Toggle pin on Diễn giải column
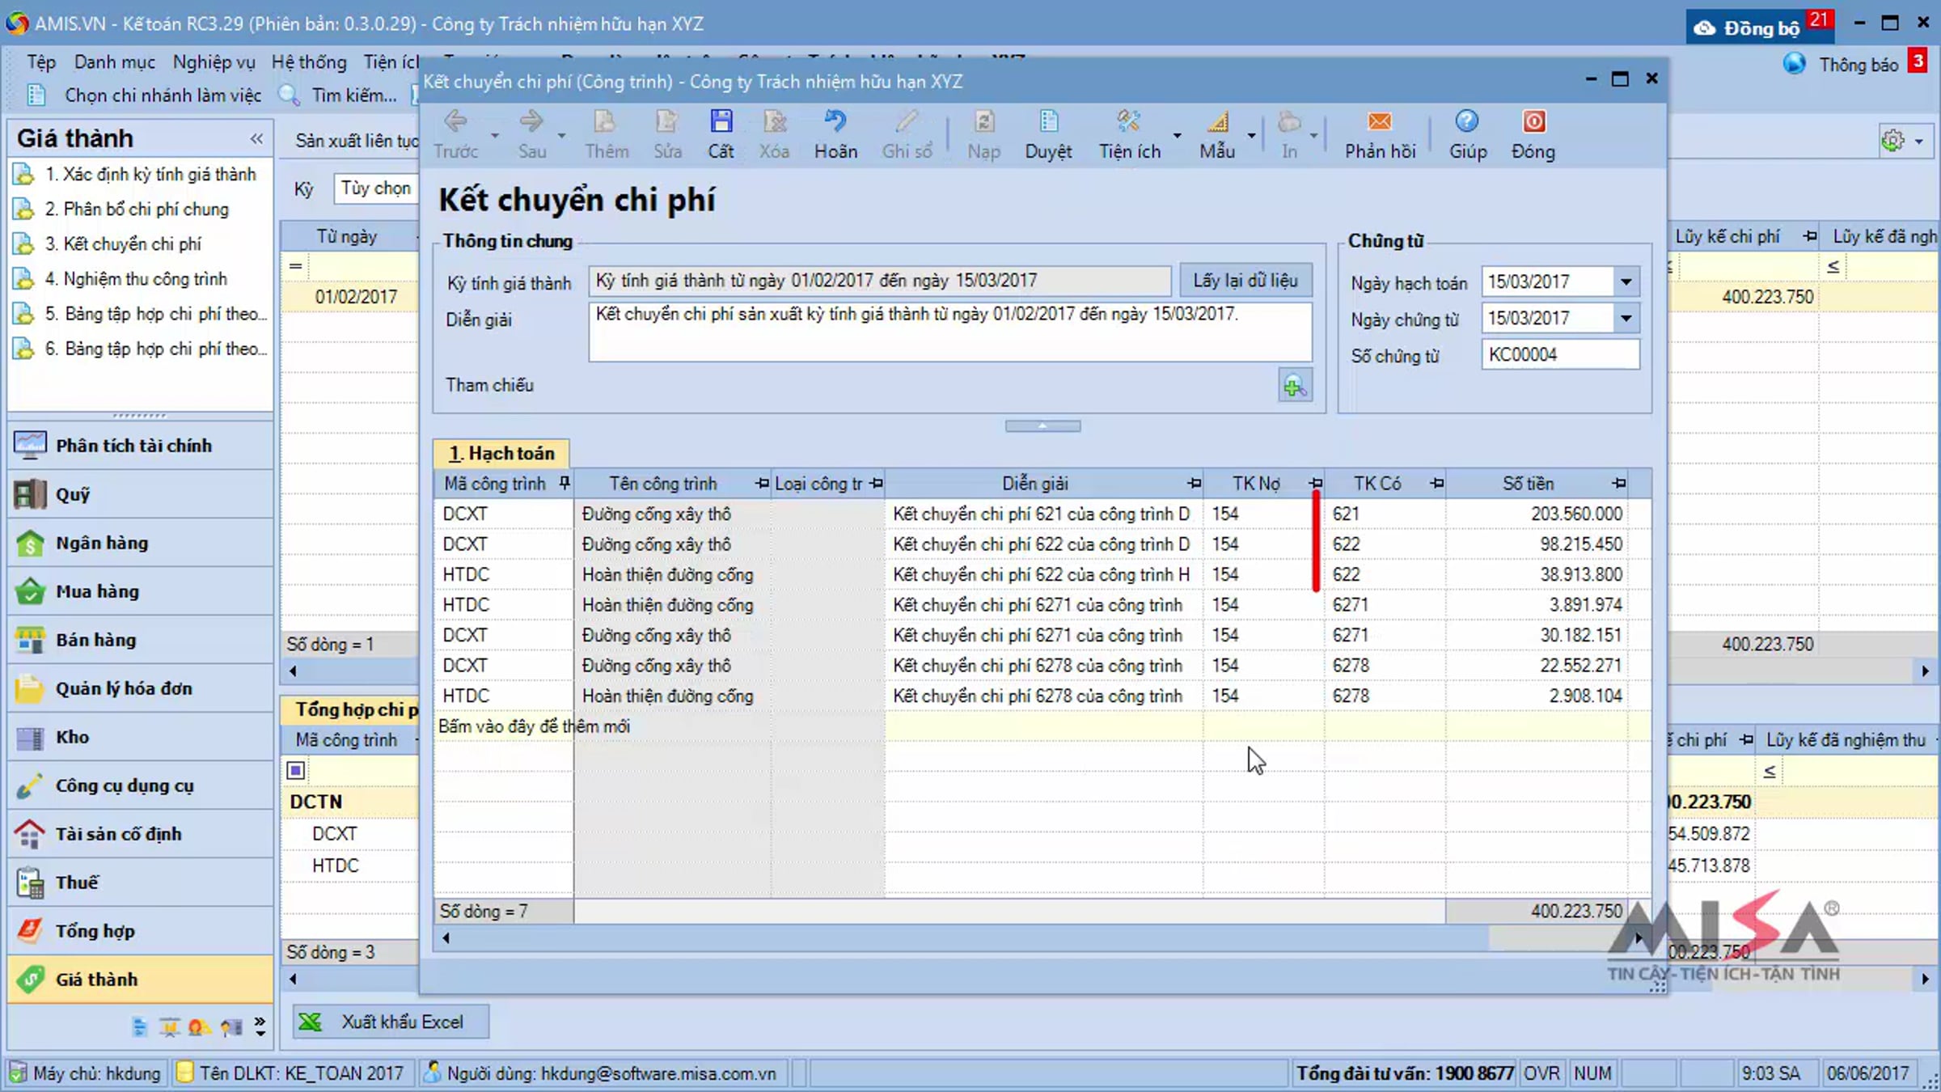 click(x=1194, y=483)
